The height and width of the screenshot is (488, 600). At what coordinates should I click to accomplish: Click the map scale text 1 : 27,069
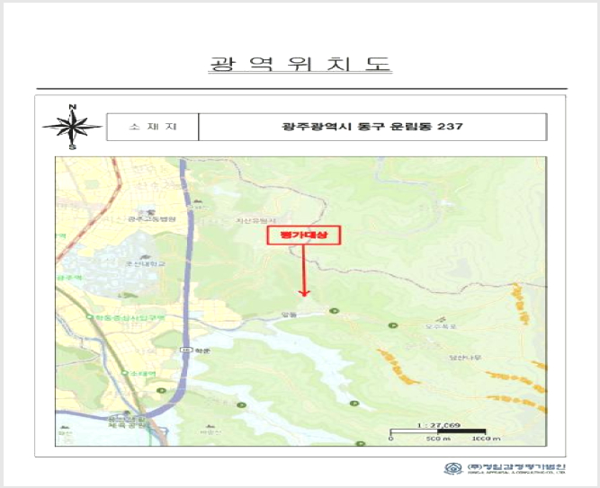(x=438, y=425)
